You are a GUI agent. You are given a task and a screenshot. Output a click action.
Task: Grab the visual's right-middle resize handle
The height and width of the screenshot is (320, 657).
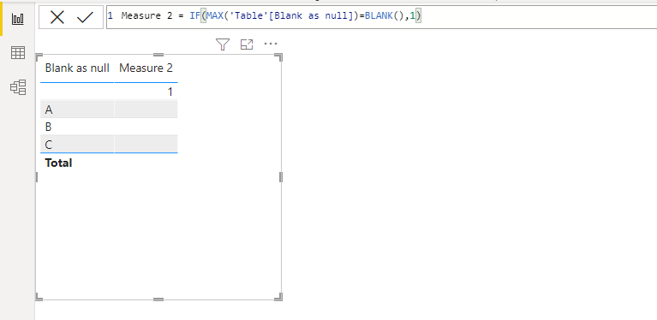pyautogui.click(x=281, y=177)
